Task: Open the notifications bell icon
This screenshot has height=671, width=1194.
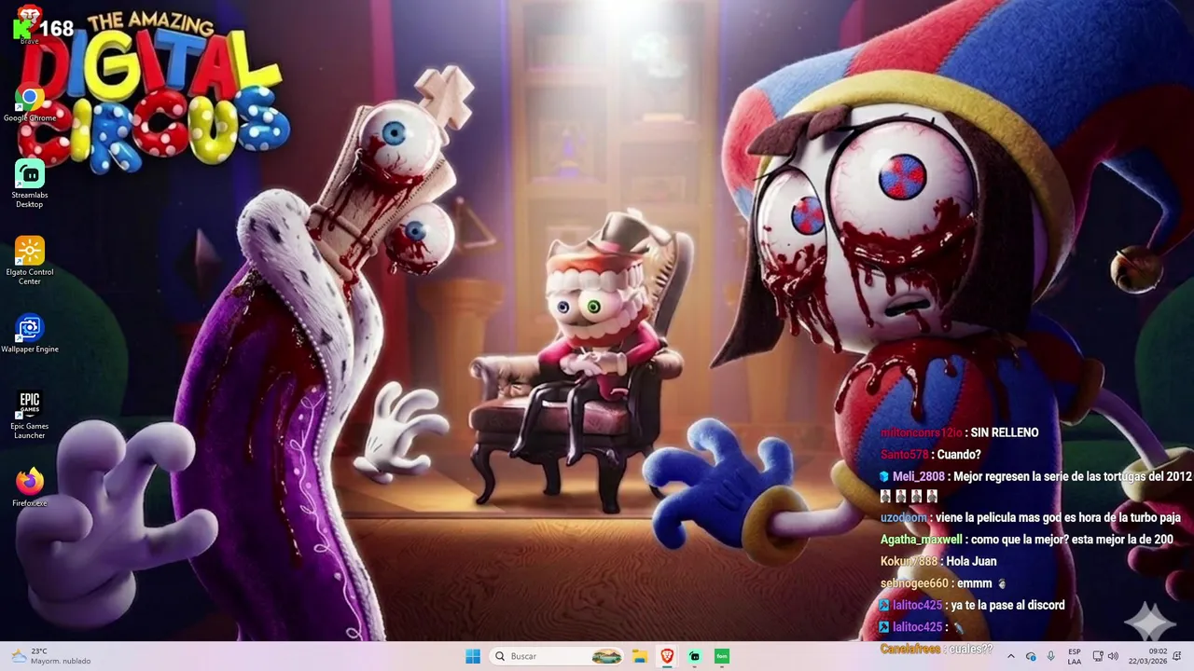Action: click(1178, 656)
